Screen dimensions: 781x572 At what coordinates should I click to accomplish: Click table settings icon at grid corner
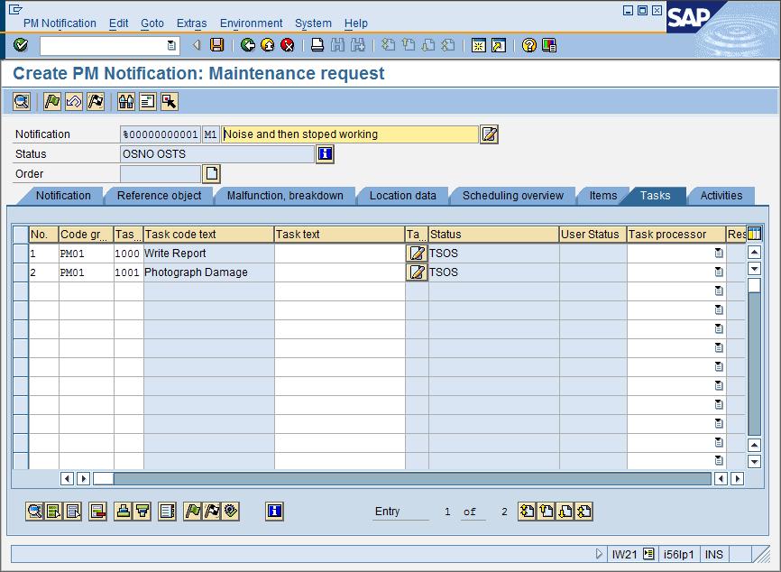click(754, 234)
